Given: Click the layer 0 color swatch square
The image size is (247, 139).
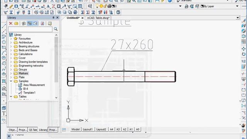Looking at the screenshot, I should click(113, 6).
